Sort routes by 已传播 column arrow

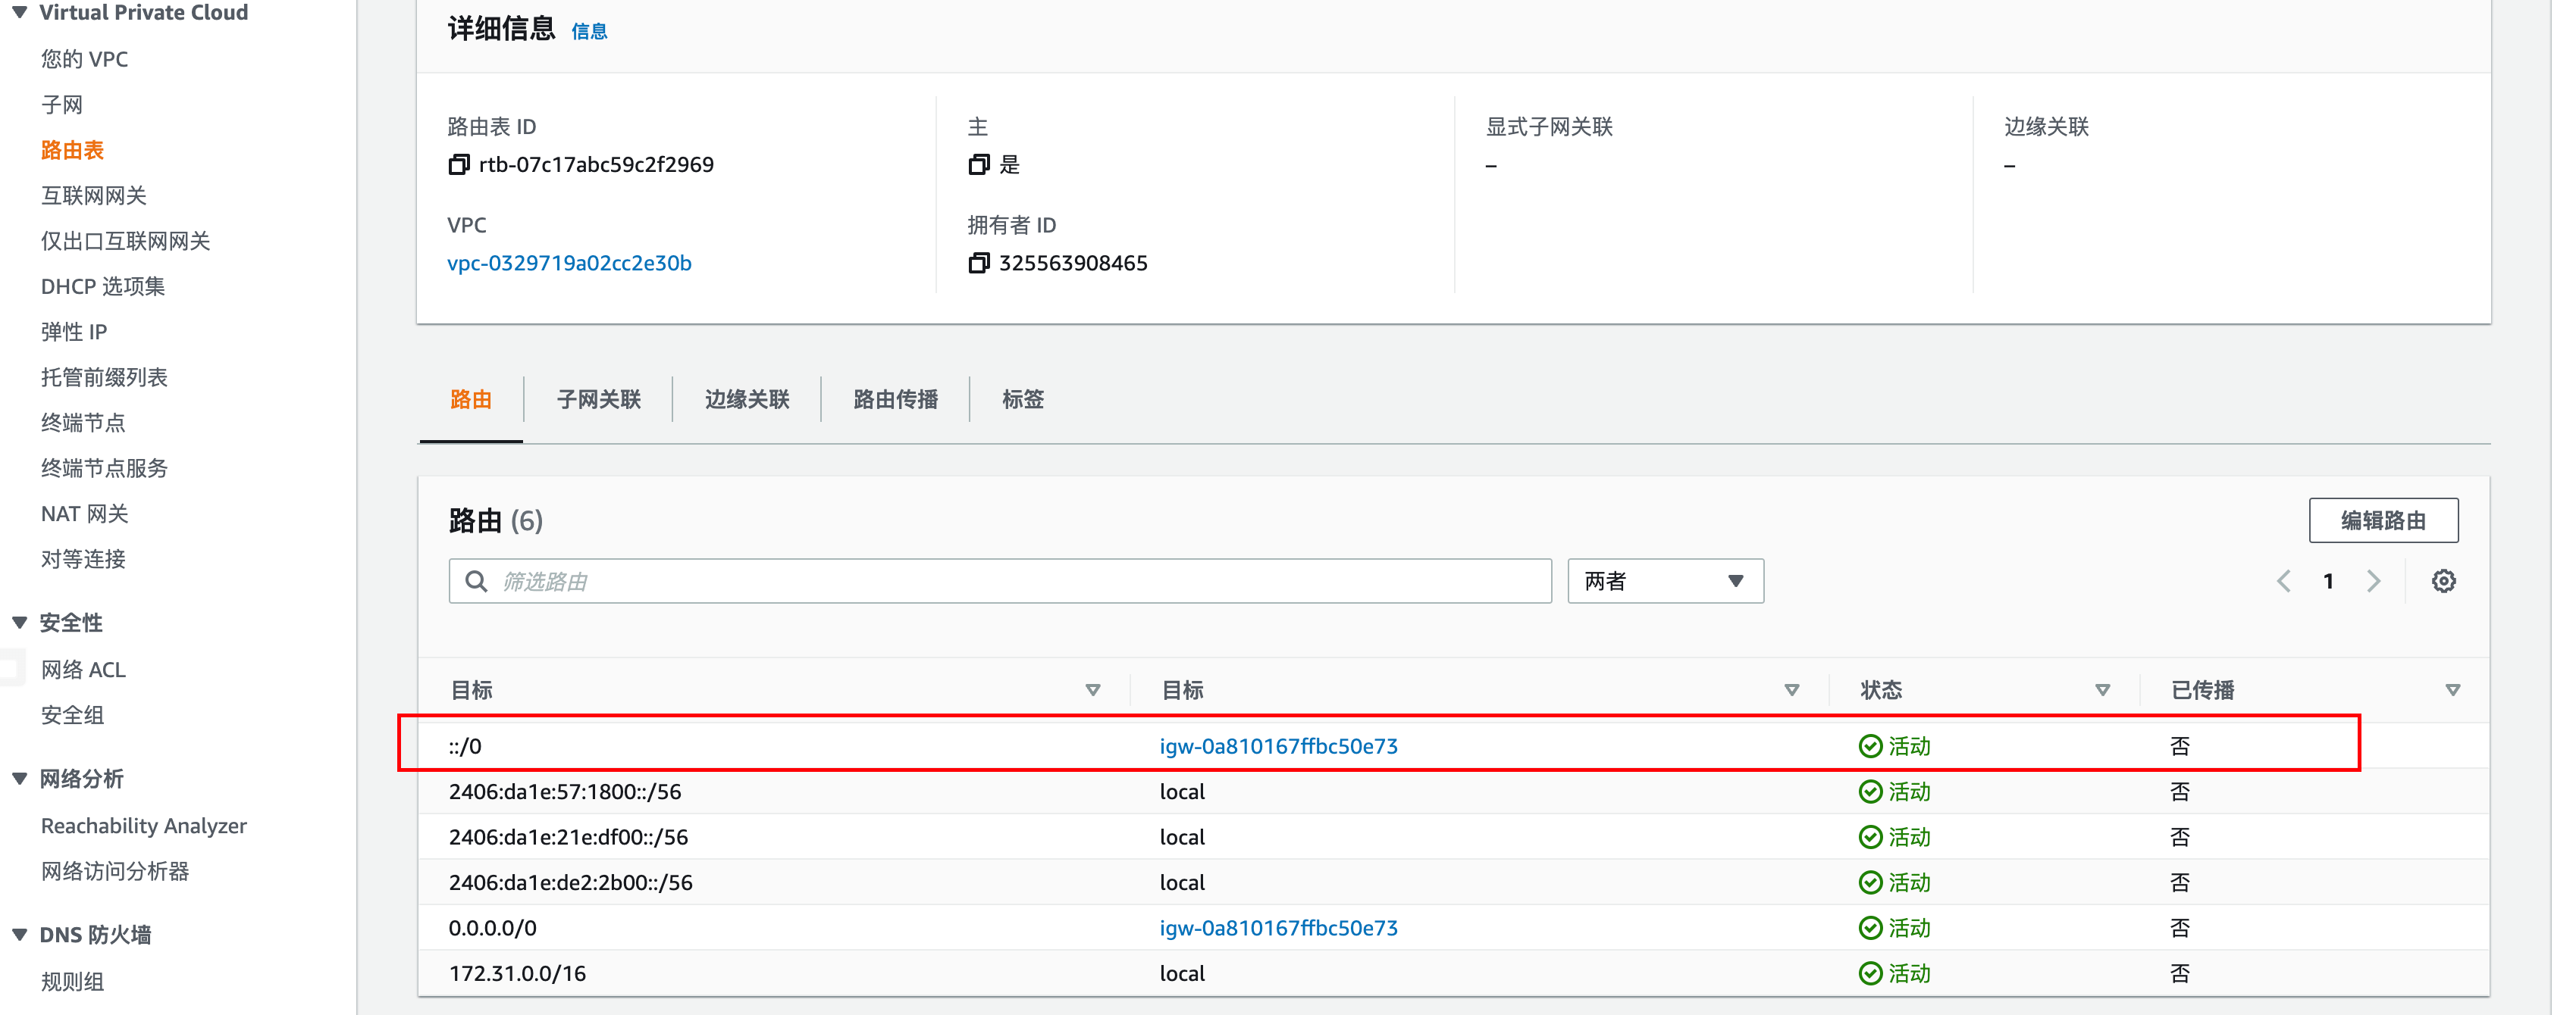click(2452, 690)
